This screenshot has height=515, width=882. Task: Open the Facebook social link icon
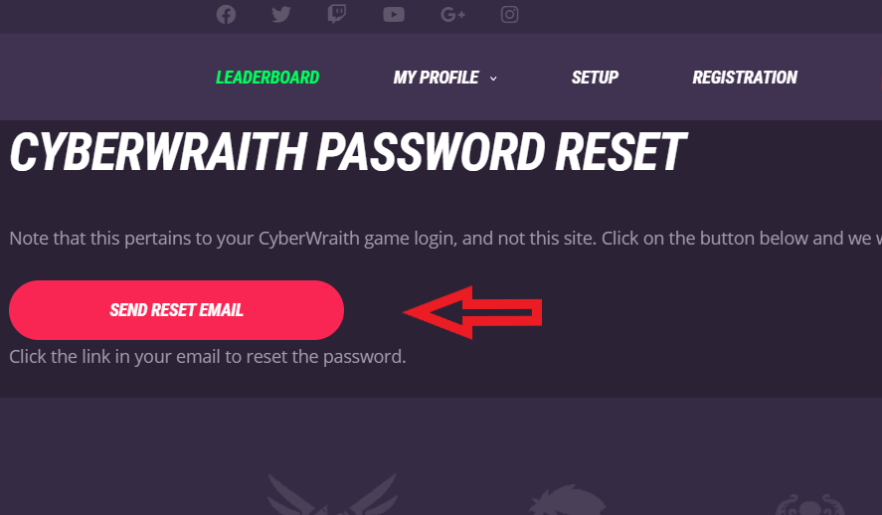(x=226, y=15)
